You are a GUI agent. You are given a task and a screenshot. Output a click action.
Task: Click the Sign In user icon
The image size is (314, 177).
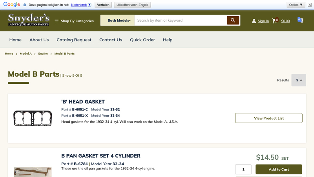pos(254,21)
